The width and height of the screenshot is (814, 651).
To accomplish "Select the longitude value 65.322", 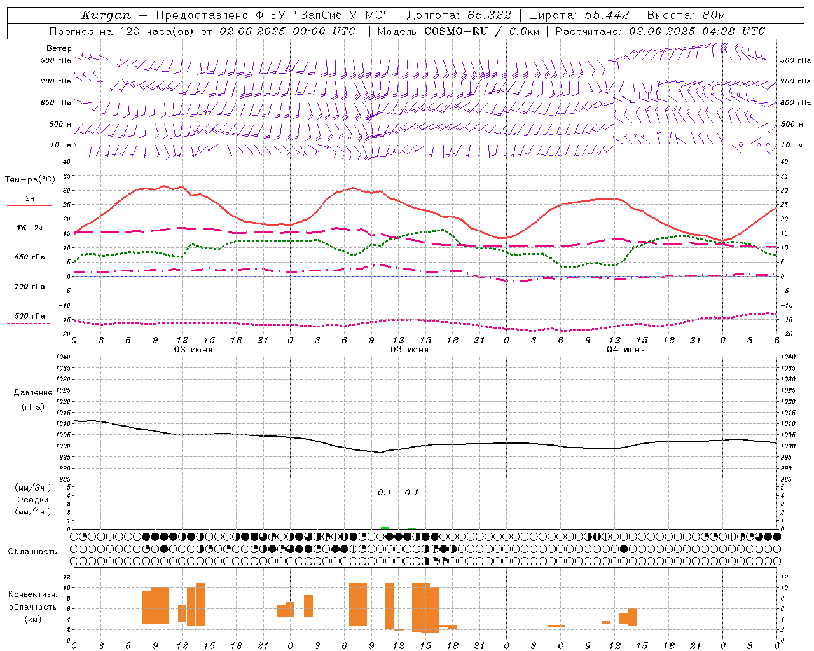I will 489,15.
